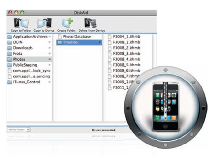The width and height of the screenshot is (208, 156).
Task: Click the F3008_3.ithmb file icon
Action: click(x=110, y=54)
